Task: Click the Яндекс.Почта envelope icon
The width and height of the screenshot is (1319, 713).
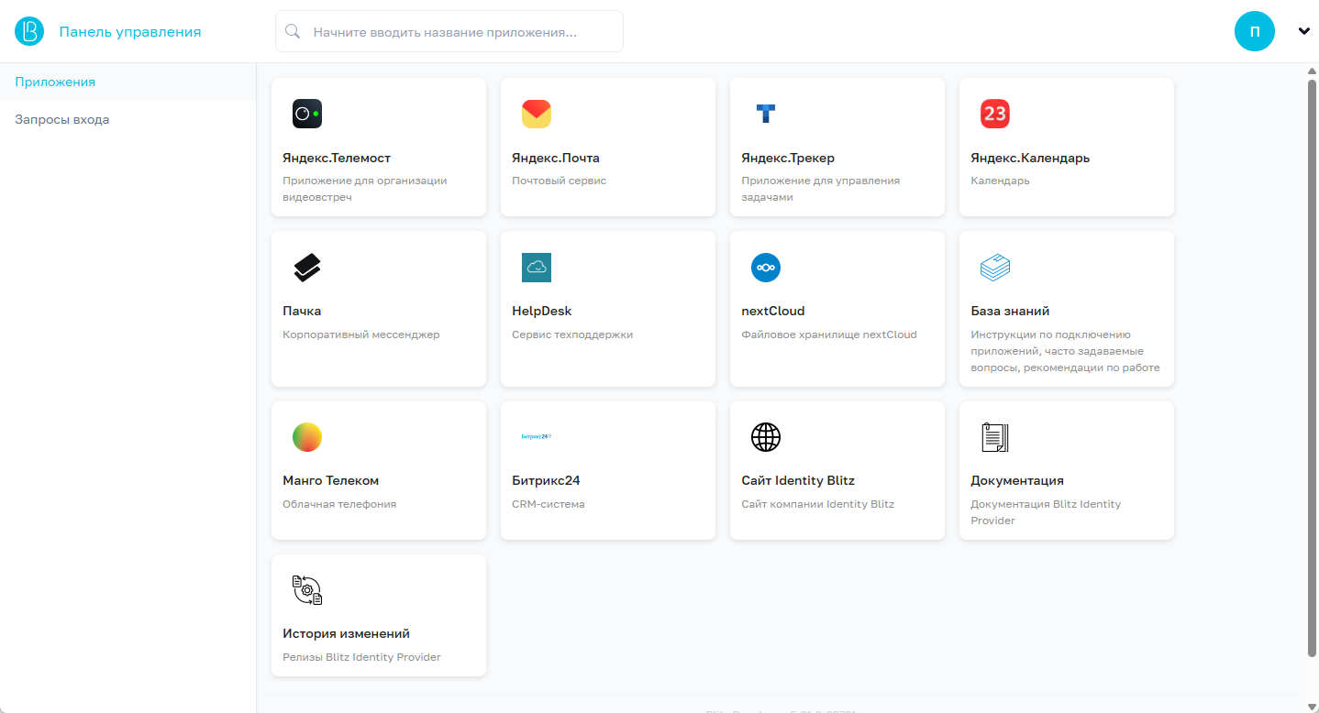Action: click(x=537, y=114)
